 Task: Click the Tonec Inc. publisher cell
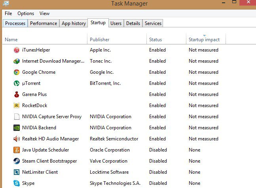point(101,61)
